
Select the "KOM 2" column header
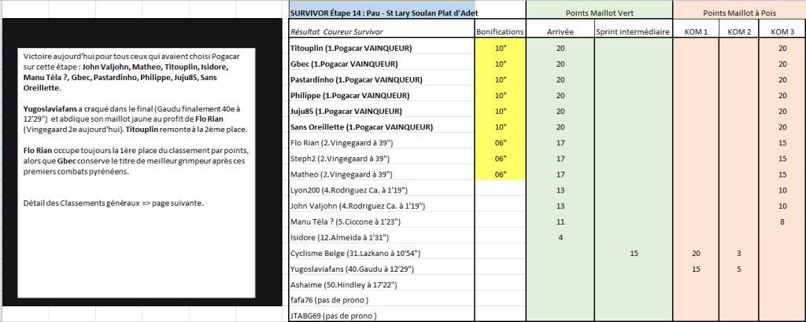coord(738,32)
